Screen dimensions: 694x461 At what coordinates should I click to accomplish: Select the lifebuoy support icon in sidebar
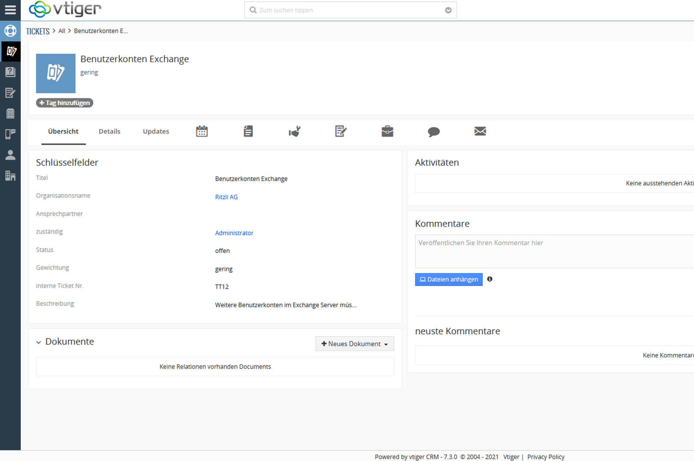10,31
